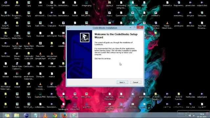Select the main.exe file icon
This screenshot has width=210, height=118.
coord(52,65)
